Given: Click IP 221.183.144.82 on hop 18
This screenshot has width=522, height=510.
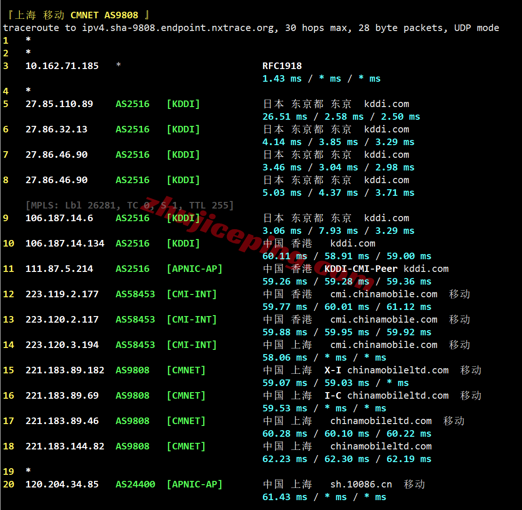Looking at the screenshot, I should (x=65, y=446).
